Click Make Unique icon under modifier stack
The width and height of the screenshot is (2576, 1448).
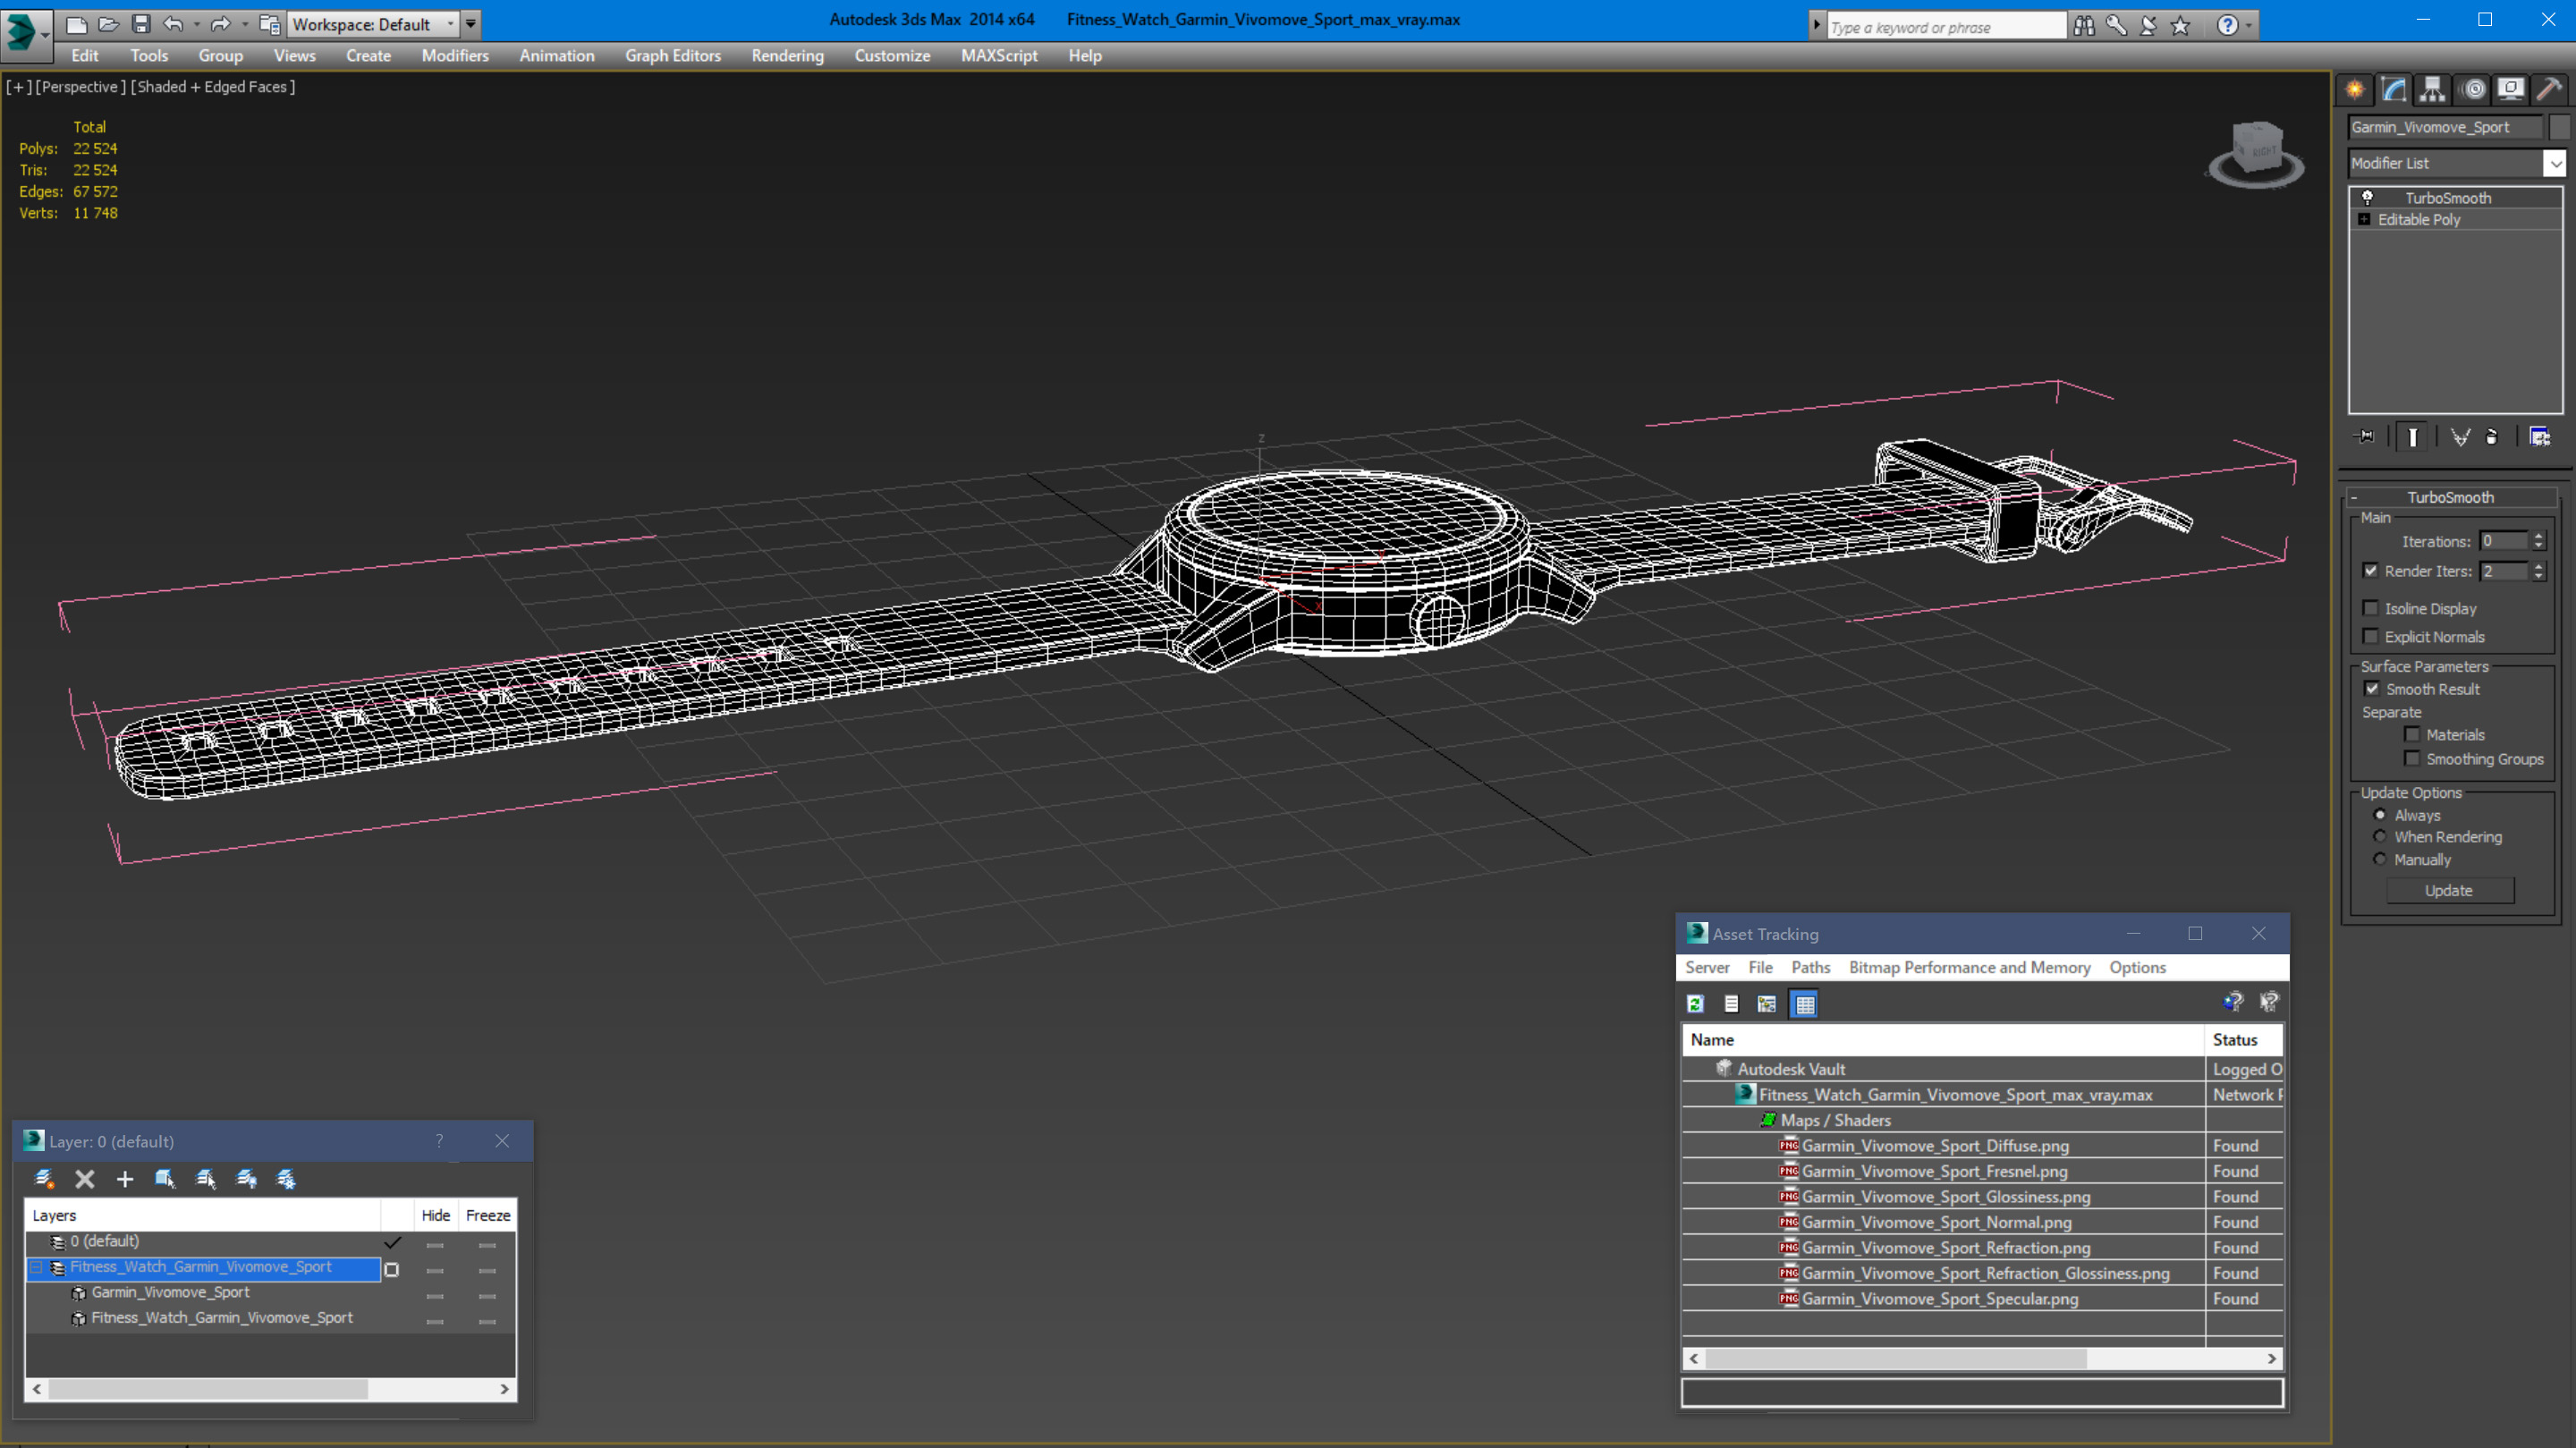click(2460, 436)
